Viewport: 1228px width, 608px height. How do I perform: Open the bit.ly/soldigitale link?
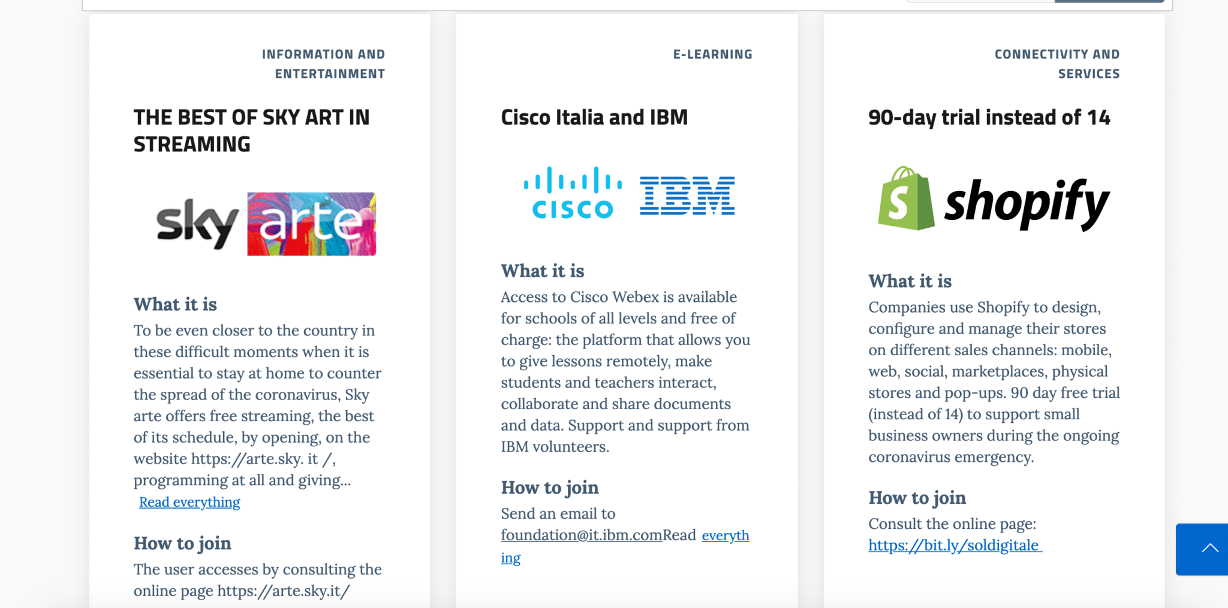point(955,545)
